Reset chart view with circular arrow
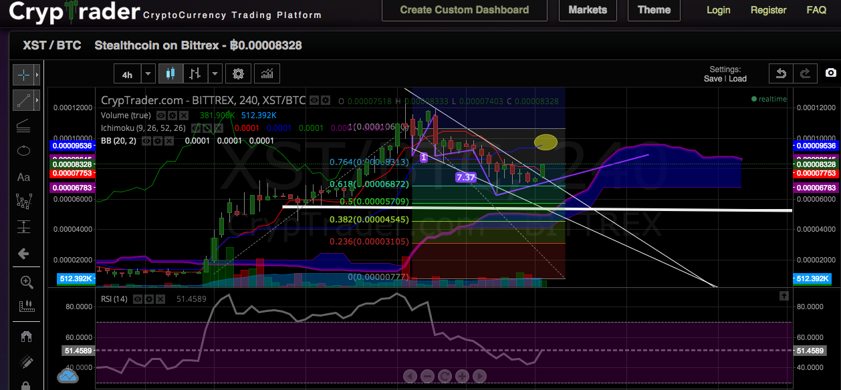841x390 pixels. click(x=445, y=376)
